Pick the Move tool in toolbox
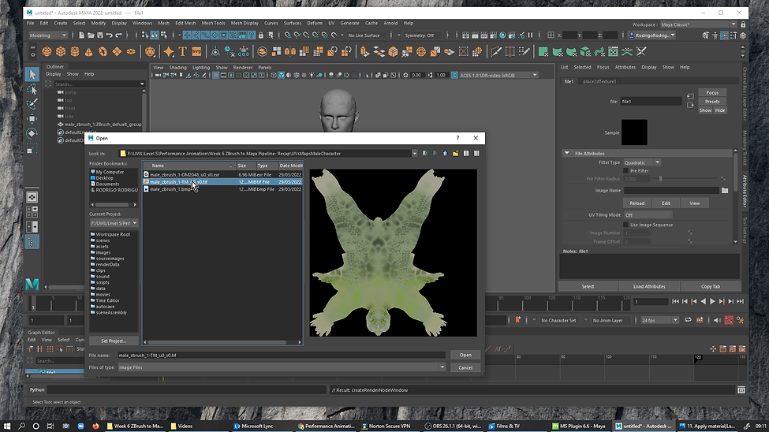The width and height of the screenshot is (769, 432). pyautogui.click(x=32, y=119)
